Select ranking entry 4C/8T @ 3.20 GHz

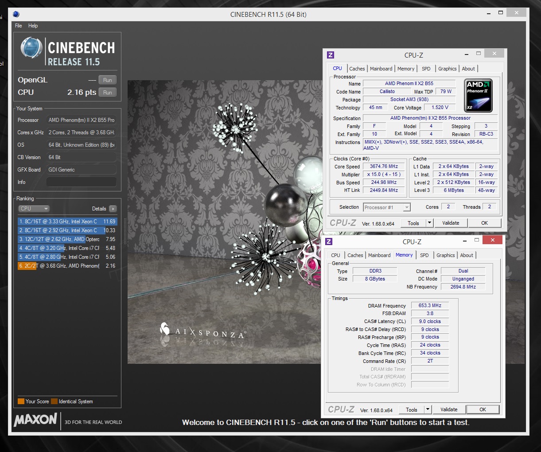(x=67, y=248)
